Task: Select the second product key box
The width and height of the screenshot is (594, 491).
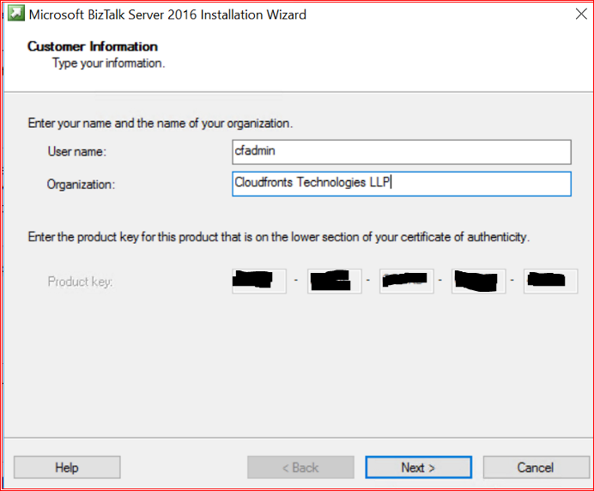Action: [x=331, y=281]
